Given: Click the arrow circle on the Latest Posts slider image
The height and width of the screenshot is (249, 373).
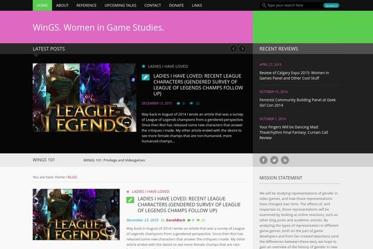Looking at the screenshot, I should click(127, 122).
